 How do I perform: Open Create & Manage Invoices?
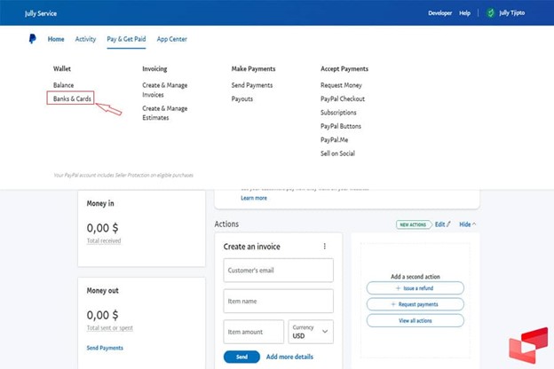coord(164,90)
